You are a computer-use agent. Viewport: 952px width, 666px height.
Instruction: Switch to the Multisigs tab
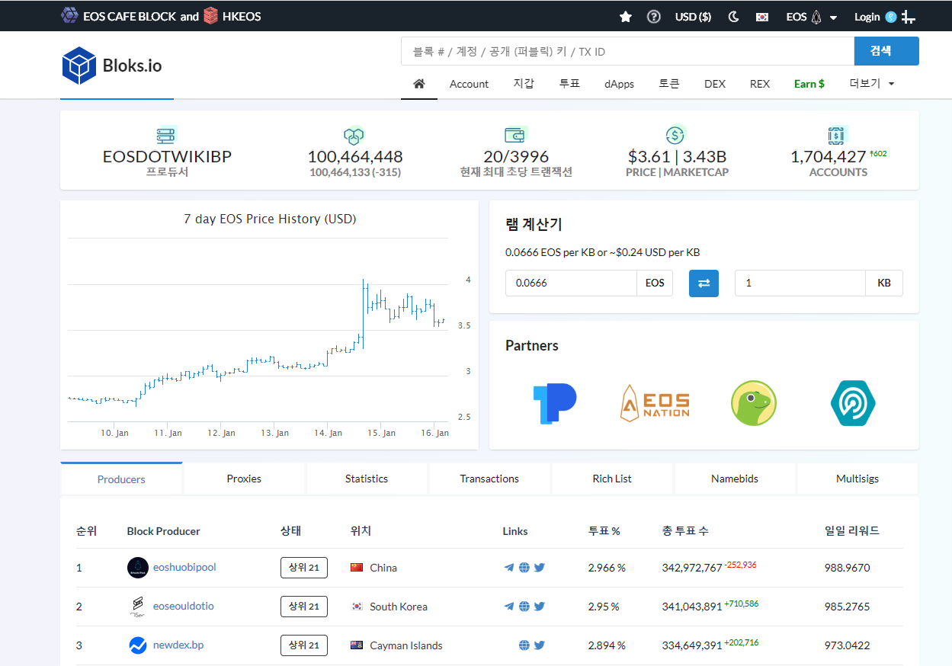point(857,479)
